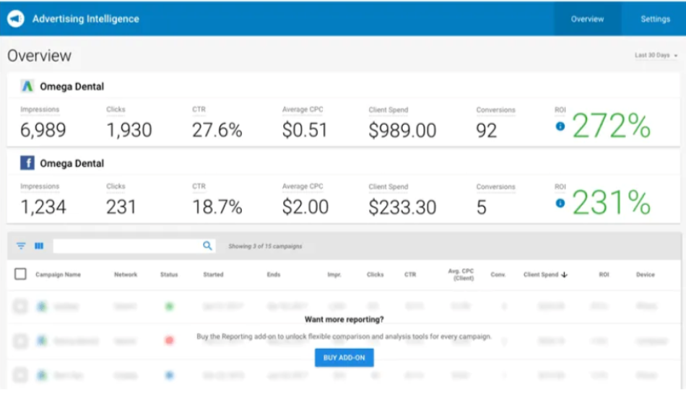Click inside the campaign search field
Screen dimensions: 686x398
(126, 246)
